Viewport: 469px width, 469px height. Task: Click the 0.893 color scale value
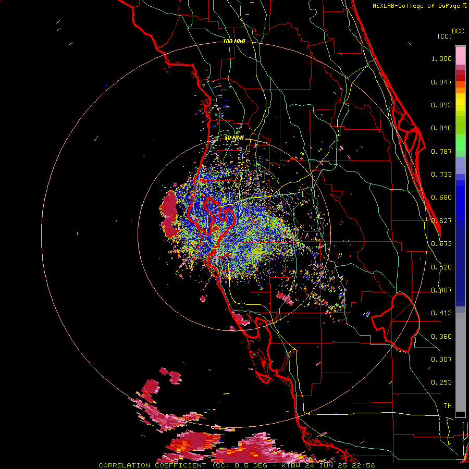441,105
